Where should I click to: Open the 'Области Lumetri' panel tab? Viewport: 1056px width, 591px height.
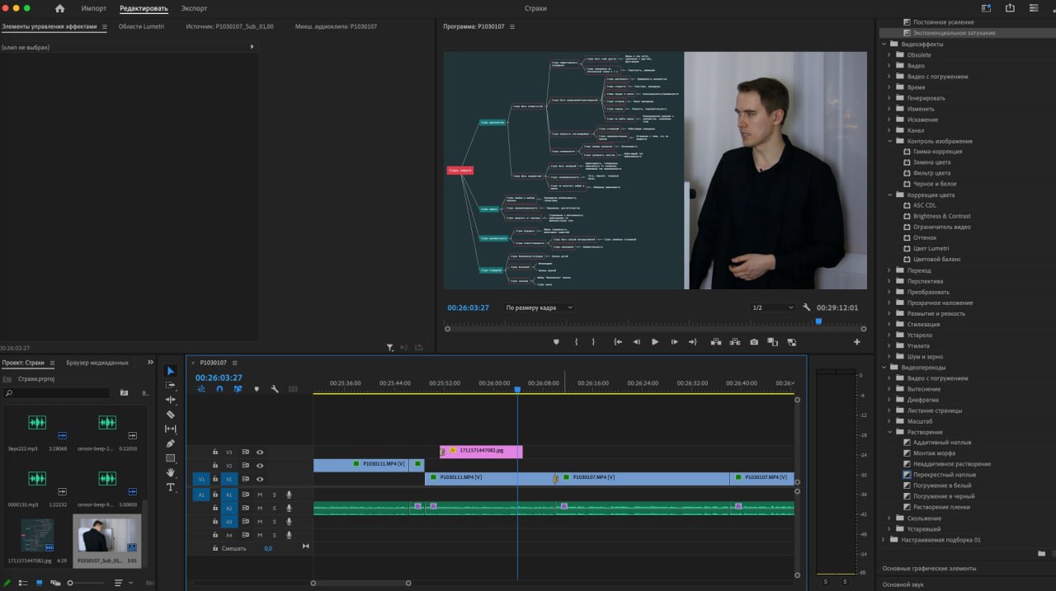click(142, 26)
